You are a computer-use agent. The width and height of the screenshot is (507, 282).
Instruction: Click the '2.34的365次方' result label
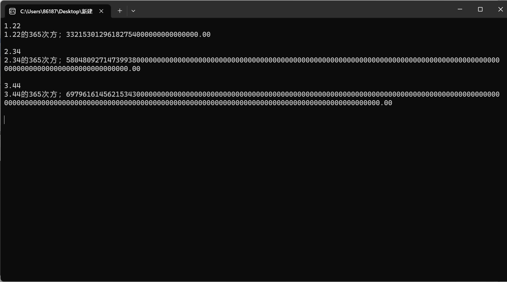(x=31, y=60)
